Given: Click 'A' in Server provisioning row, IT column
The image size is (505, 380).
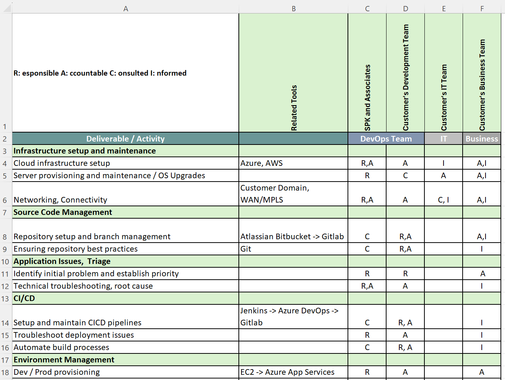Looking at the screenshot, I should [x=444, y=176].
